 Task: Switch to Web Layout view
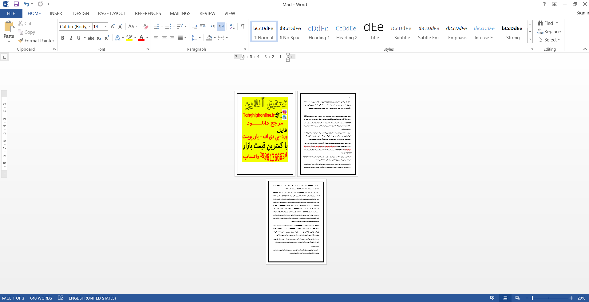point(518,298)
